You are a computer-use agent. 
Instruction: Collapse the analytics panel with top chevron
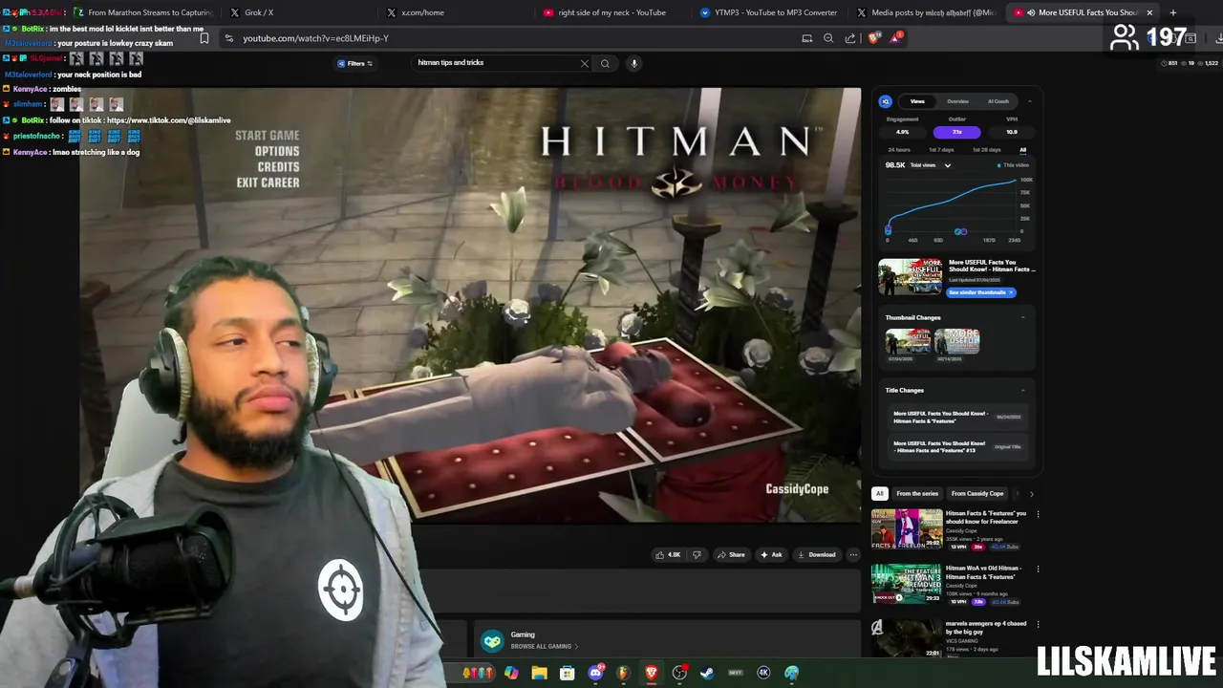1029,101
